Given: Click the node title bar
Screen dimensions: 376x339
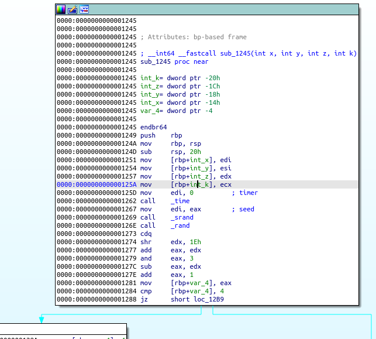Looking at the screenshot, I should click(222, 9).
